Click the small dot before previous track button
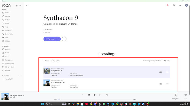This screenshot has height=106, width=190. (83, 95)
